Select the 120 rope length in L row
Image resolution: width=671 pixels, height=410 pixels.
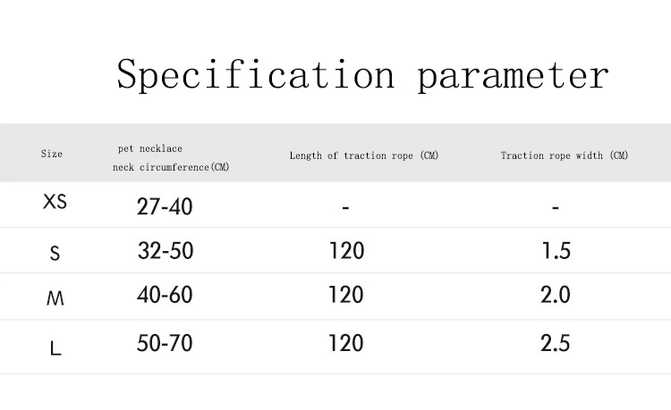[345, 343]
